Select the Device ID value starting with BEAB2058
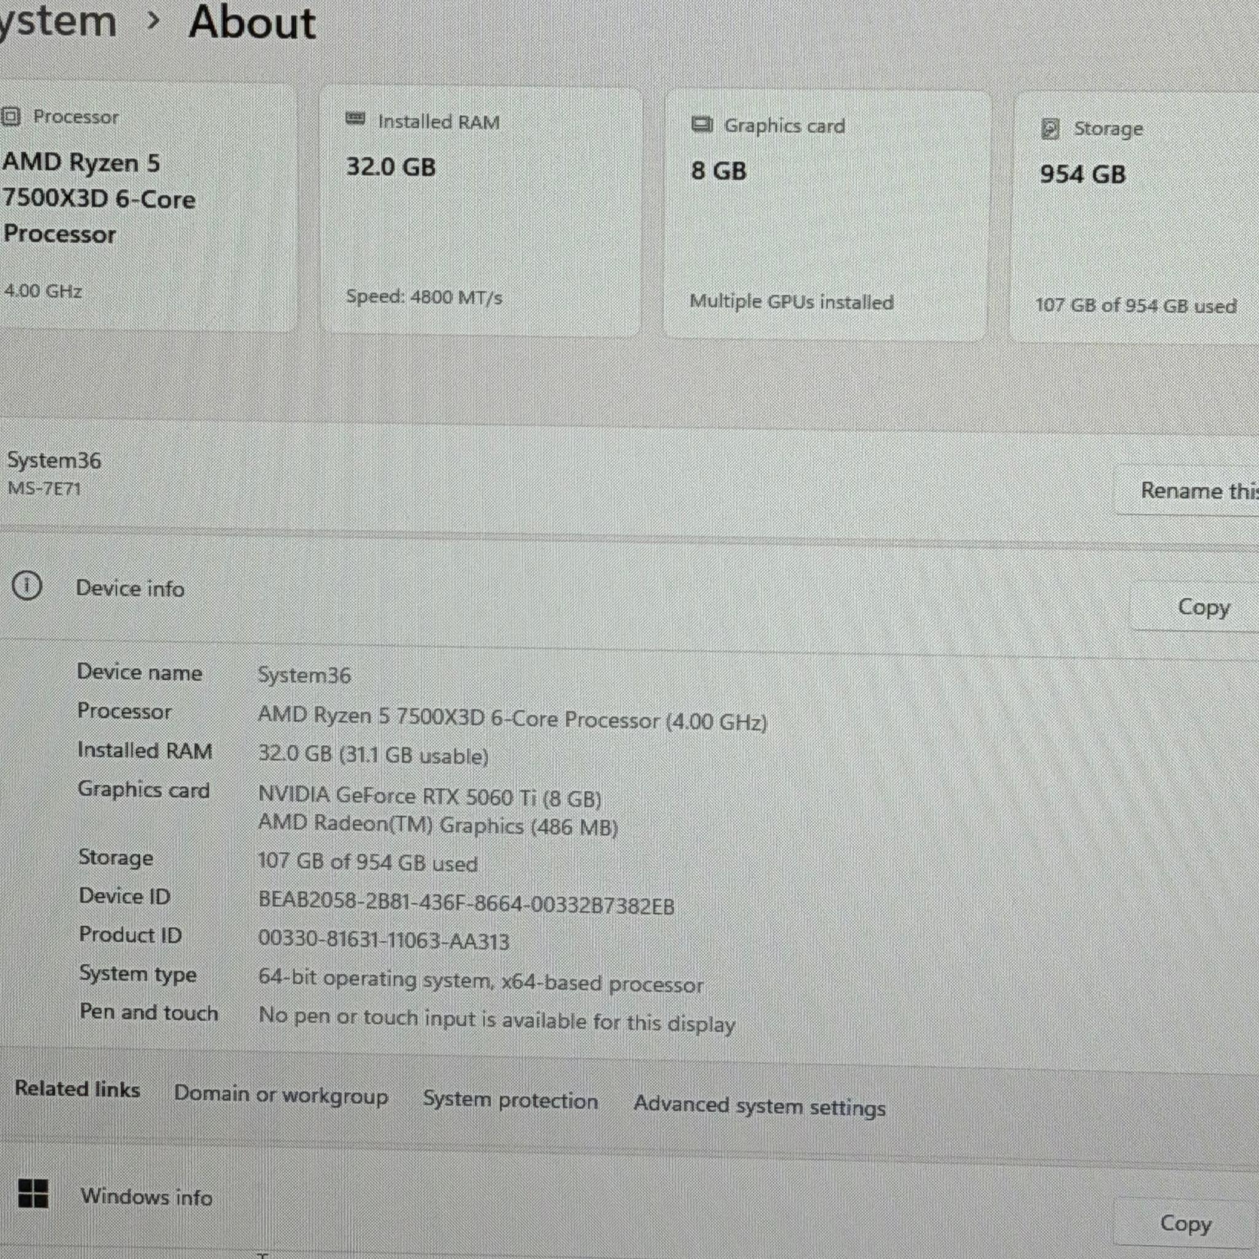 coord(467,904)
